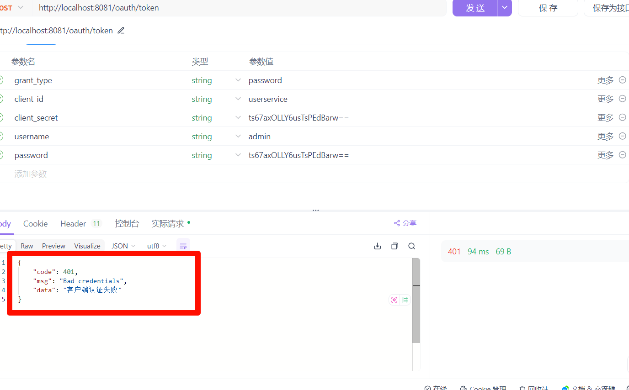Image resolution: width=629 pixels, height=390 pixels.
Task: Toggle the client_secret parameter checkbox
Action: [1, 117]
